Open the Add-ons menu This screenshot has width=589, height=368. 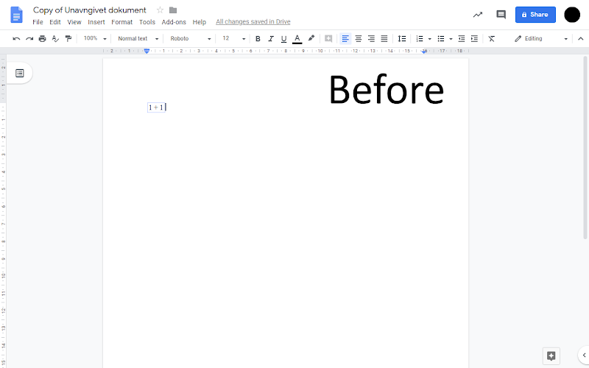(x=174, y=22)
